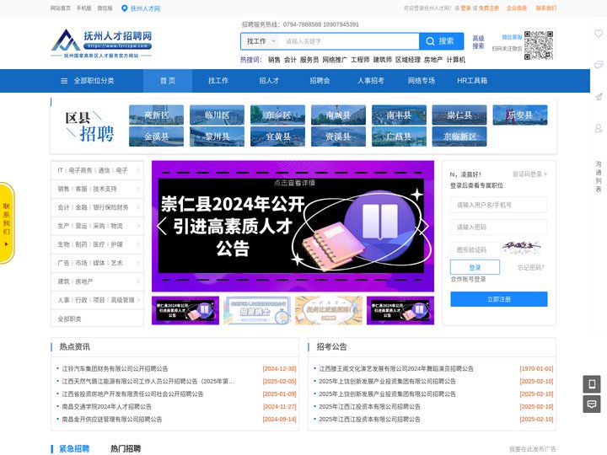This screenshot has width=607, height=455.
Task: Open the 全部职位分类 hamburger menu
Action: (x=87, y=81)
